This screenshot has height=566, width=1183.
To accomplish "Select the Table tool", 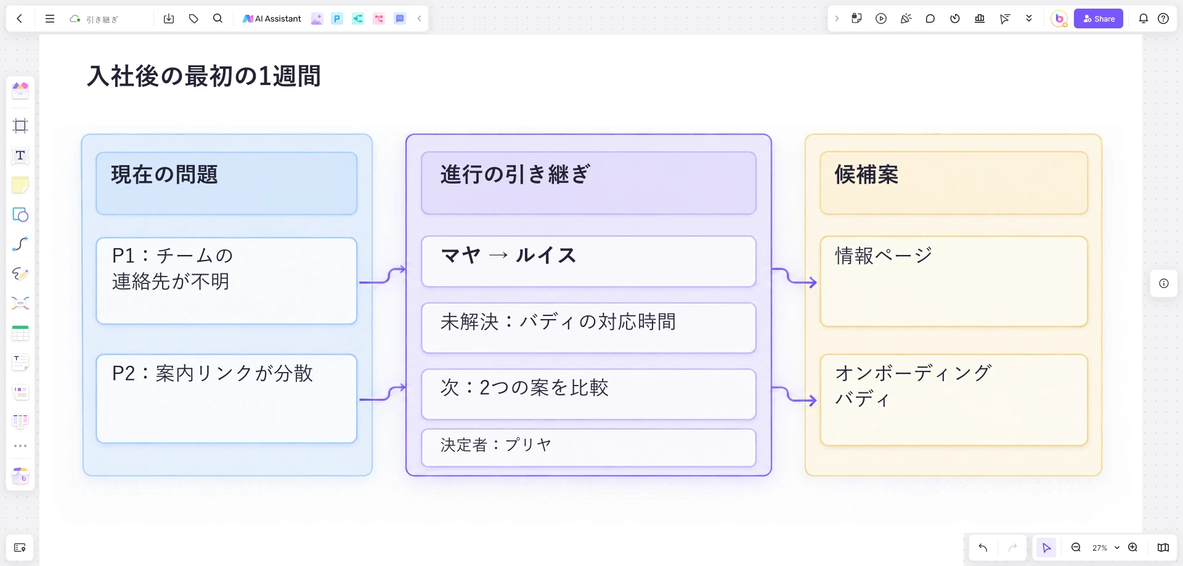I will point(20,333).
